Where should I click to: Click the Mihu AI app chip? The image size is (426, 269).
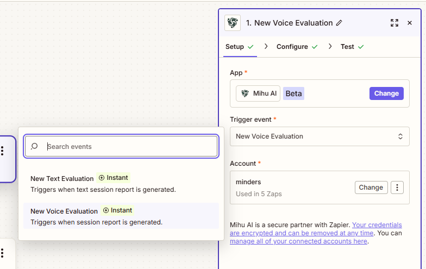click(x=258, y=93)
